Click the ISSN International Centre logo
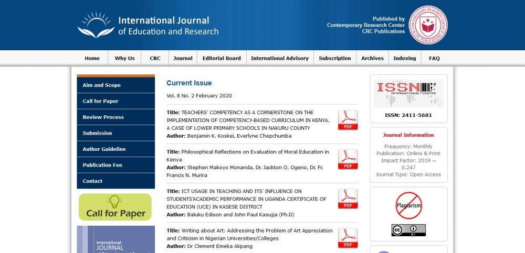This screenshot has height=253, width=525. [408, 93]
